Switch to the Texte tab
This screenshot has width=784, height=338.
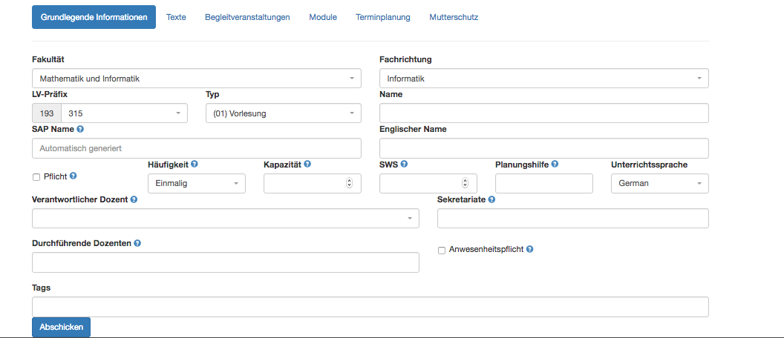pos(176,17)
